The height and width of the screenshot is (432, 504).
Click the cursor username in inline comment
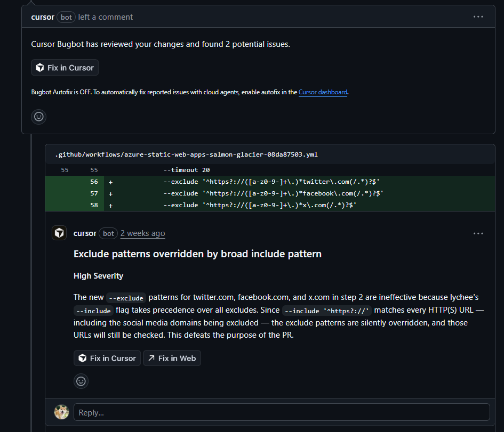pos(85,233)
